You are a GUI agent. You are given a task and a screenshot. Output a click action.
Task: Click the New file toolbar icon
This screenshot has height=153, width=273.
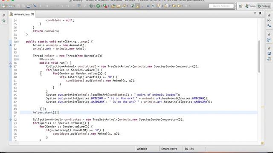pyautogui.click(x=4, y=6)
